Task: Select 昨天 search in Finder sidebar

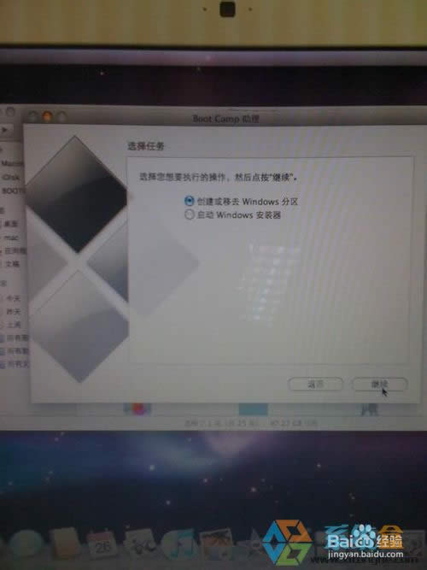Action: coord(13,312)
